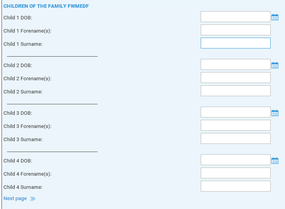The height and width of the screenshot is (209, 285).
Task: Click the Children of the Family heading
Action: (x=46, y=6)
